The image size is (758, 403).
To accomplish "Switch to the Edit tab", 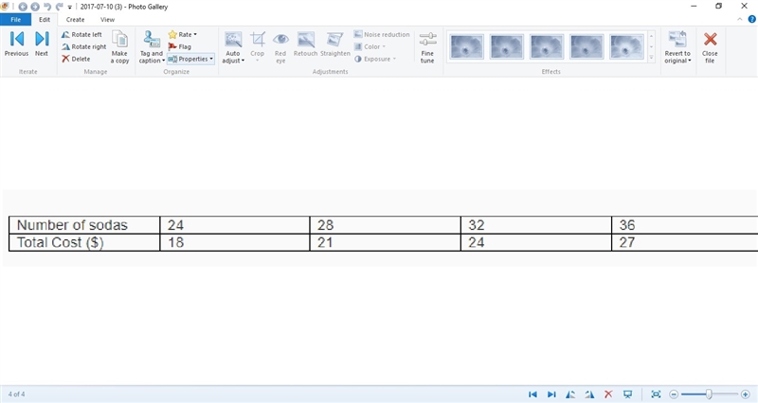I will 45,20.
